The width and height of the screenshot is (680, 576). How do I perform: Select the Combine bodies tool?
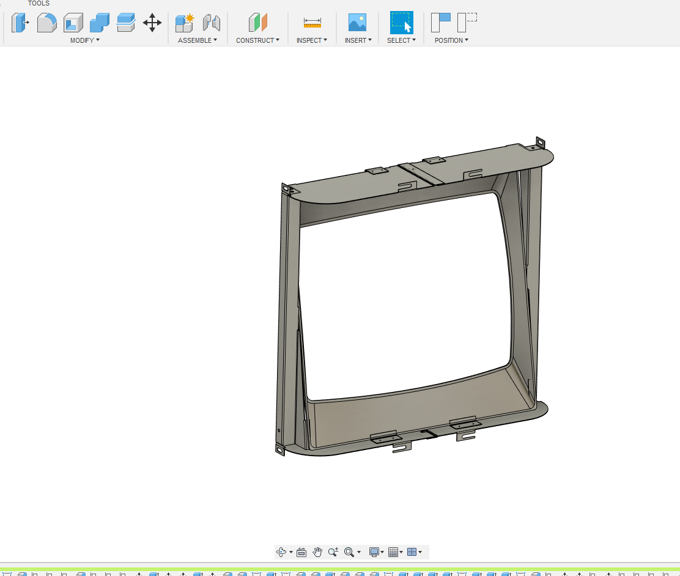[x=100, y=23]
